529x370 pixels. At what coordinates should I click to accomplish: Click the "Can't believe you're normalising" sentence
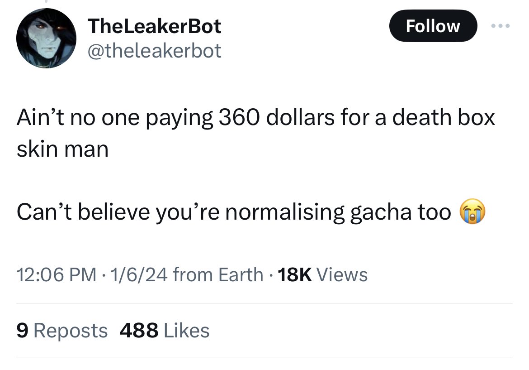point(180,212)
